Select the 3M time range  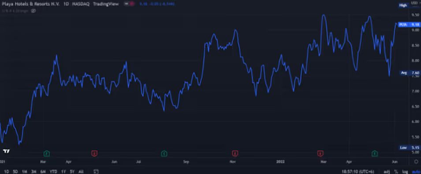coord(34,172)
